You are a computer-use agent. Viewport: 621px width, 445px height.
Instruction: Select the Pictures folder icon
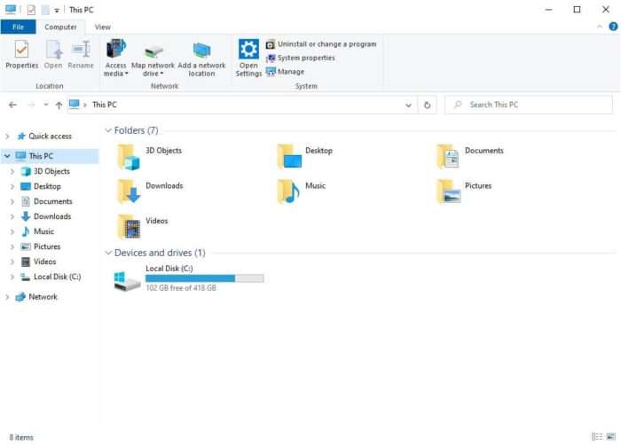point(449,191)
